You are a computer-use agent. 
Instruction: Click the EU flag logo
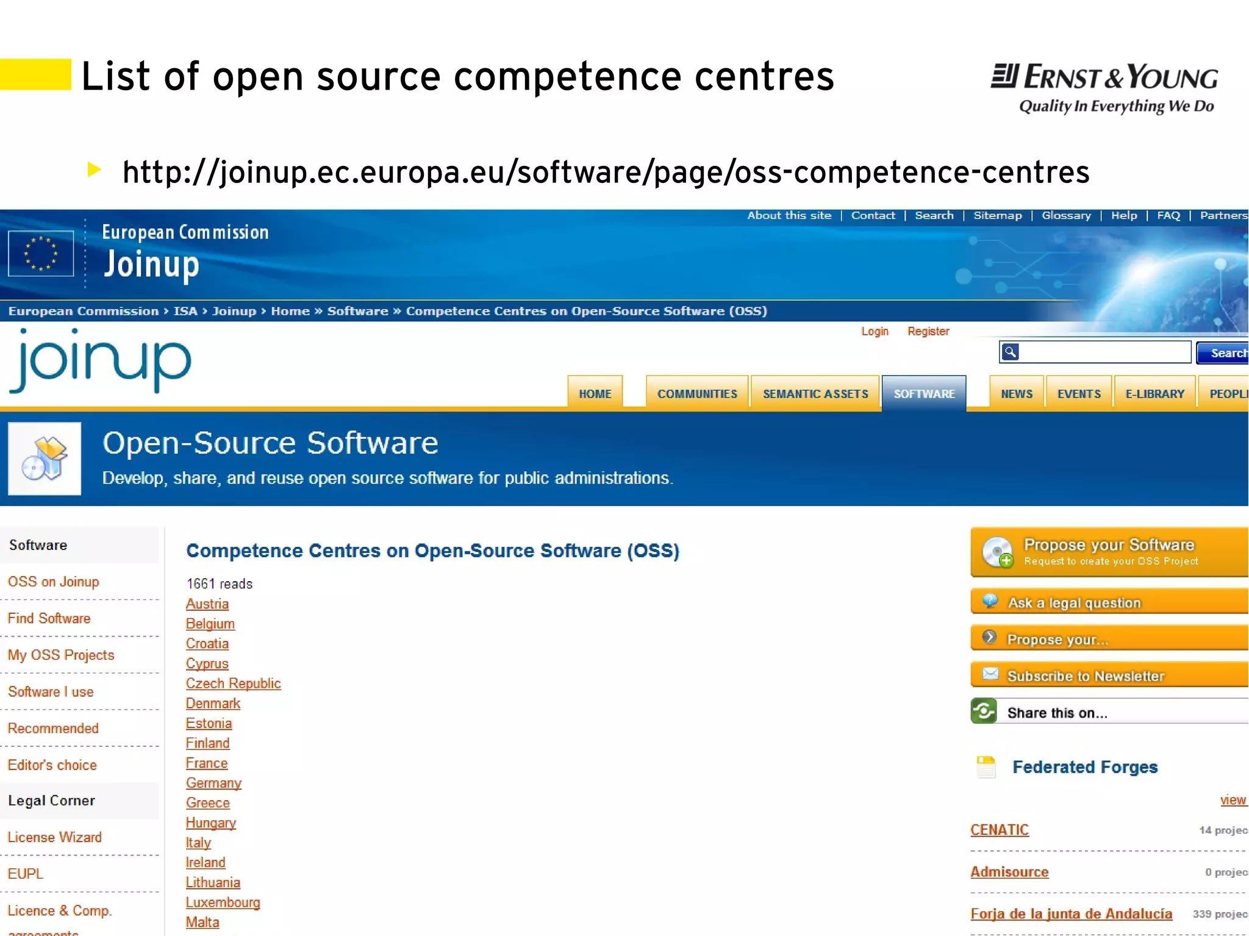point(41,253)
